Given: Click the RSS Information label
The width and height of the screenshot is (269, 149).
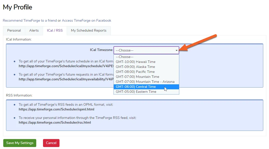Looking at the screenshot, I should tap(19, 96).
